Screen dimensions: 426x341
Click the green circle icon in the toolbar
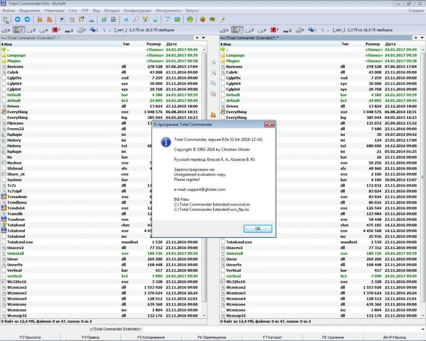(190, 19)
